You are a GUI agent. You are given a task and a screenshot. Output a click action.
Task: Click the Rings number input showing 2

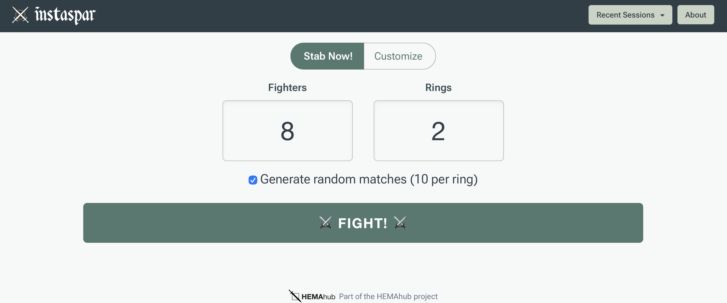pos(438,131)
